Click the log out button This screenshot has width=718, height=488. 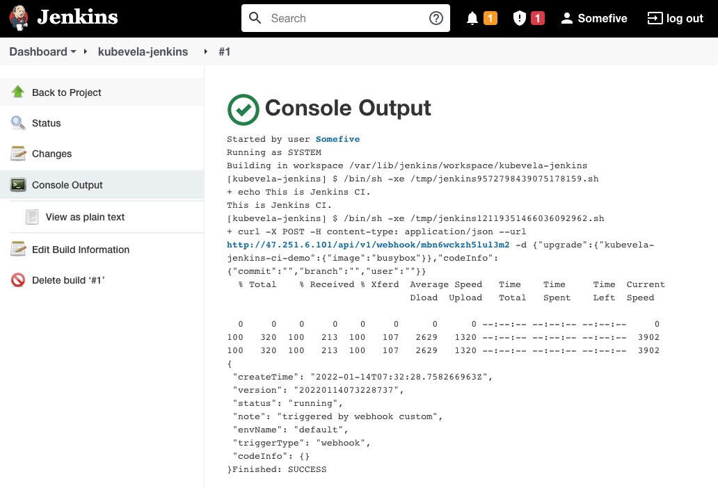(x=676, y=19)
